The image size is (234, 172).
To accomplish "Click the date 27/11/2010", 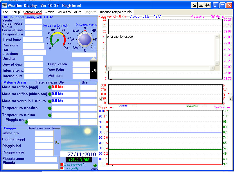I will click(x=82, y=154).
